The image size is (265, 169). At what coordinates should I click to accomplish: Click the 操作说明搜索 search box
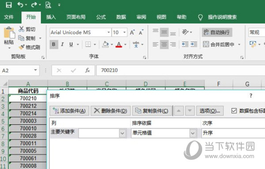pos(222,17)
